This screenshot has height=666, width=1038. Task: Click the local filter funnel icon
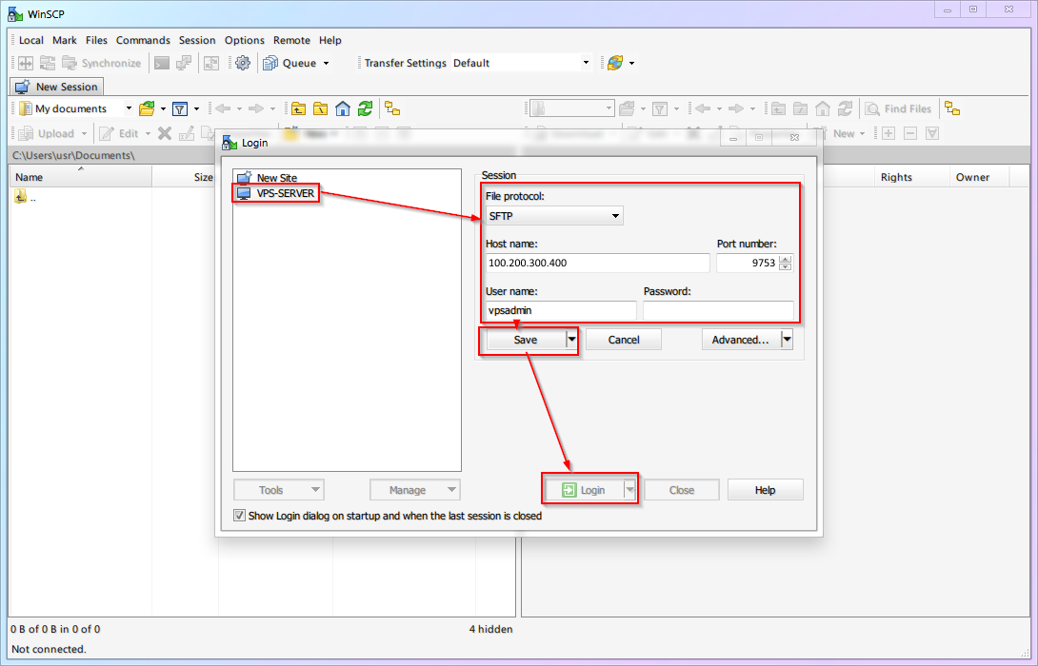[x=180, y=108]
